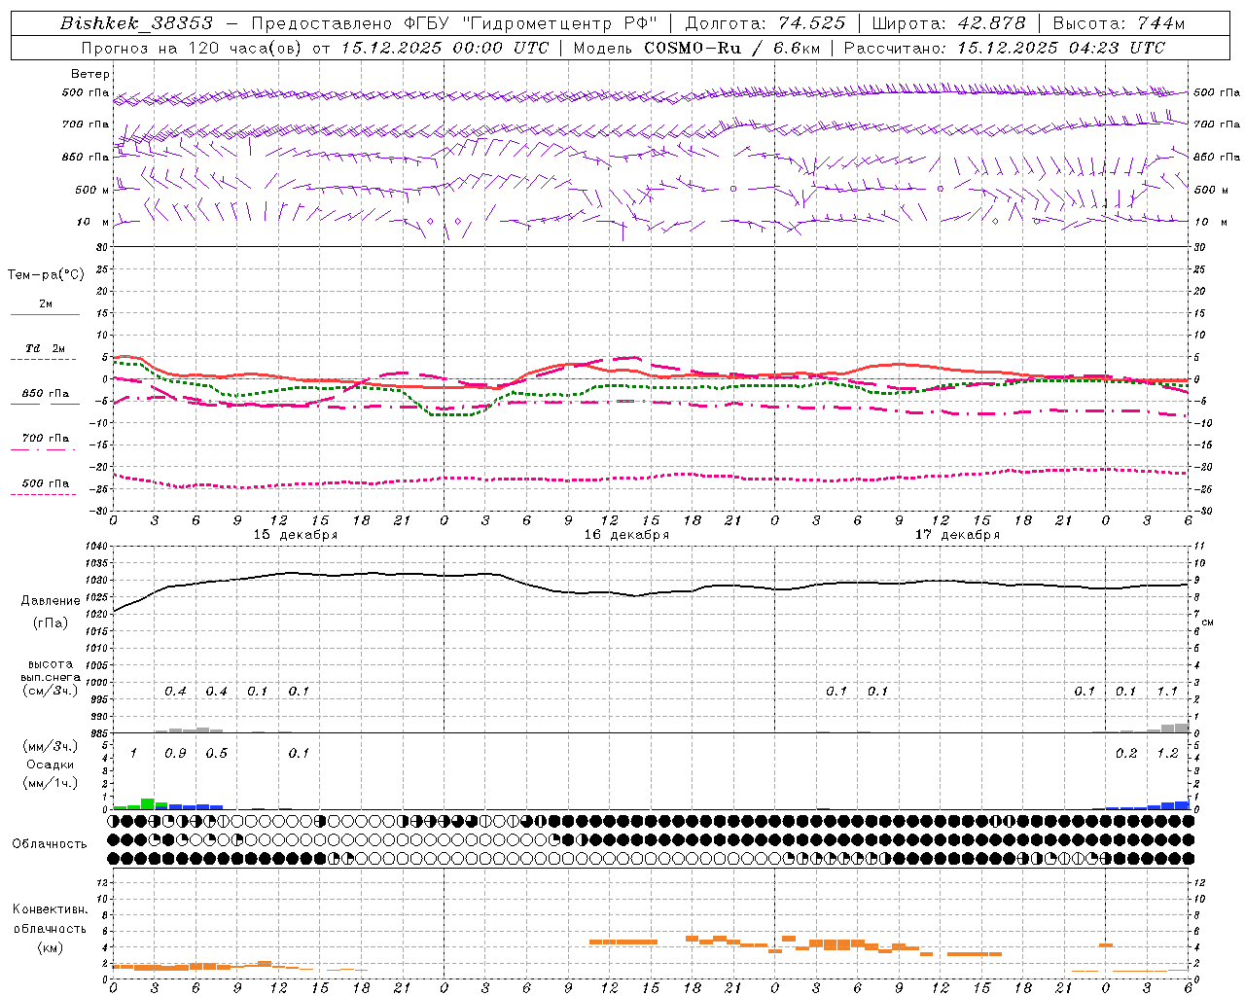1245x996 pixels.
Task: Click the Долгота: 74.525 longitude field
Action: [x=765, y=23]
